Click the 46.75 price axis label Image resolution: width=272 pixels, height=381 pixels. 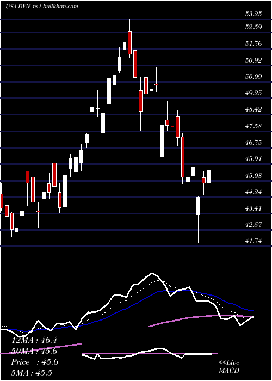pyautogui.click(x=254, y=143)
